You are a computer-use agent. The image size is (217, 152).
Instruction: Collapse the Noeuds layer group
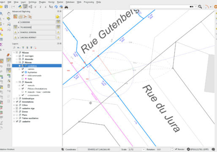point(17,82)
